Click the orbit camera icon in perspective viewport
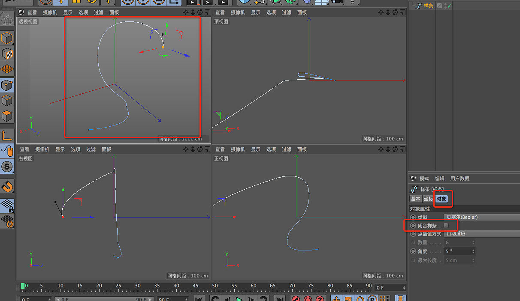Image resolution: width=520 pixels, height=301 pixels. [x=200, y=12]
